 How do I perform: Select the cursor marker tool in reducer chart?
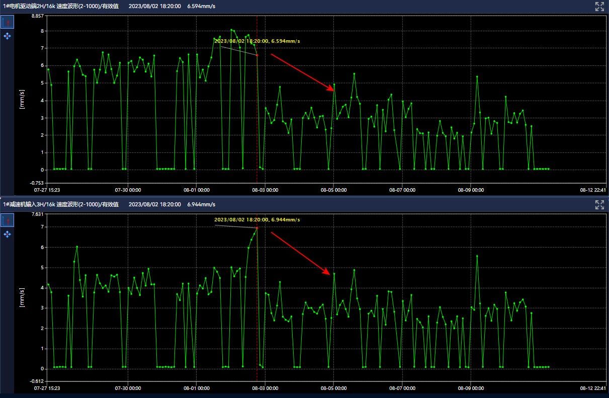tap(8, 220)
